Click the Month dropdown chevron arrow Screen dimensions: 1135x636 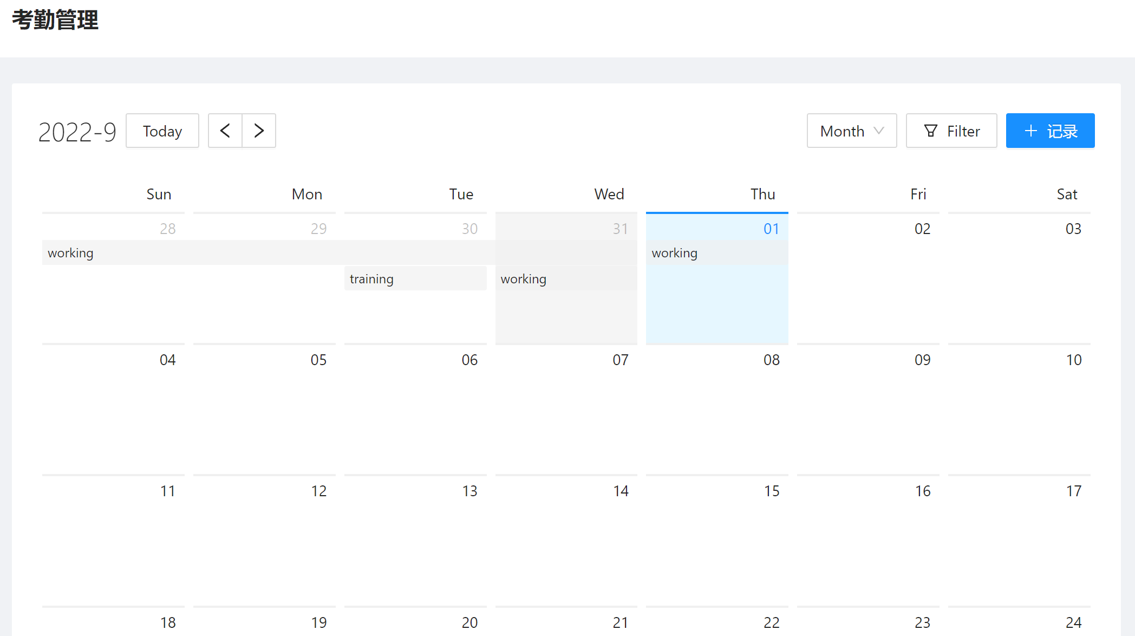879,131
